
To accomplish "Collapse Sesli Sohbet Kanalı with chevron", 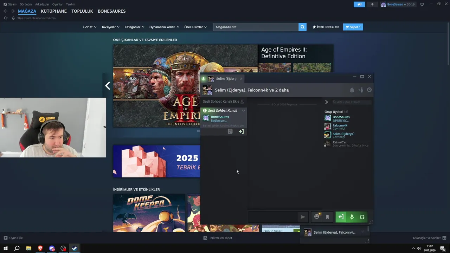I will tap(243, 110).
